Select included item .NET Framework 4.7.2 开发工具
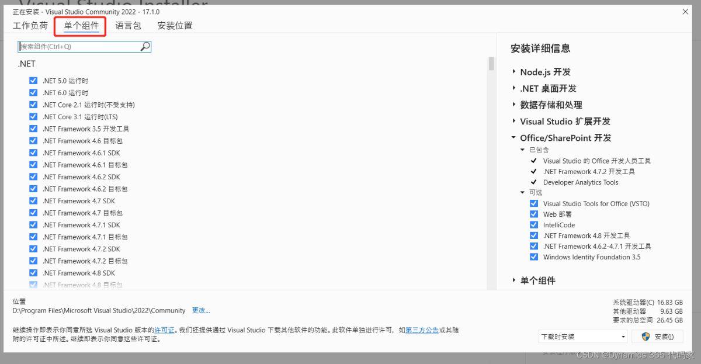The width and height of the screenshot is (701, 364). click(589, 172)
